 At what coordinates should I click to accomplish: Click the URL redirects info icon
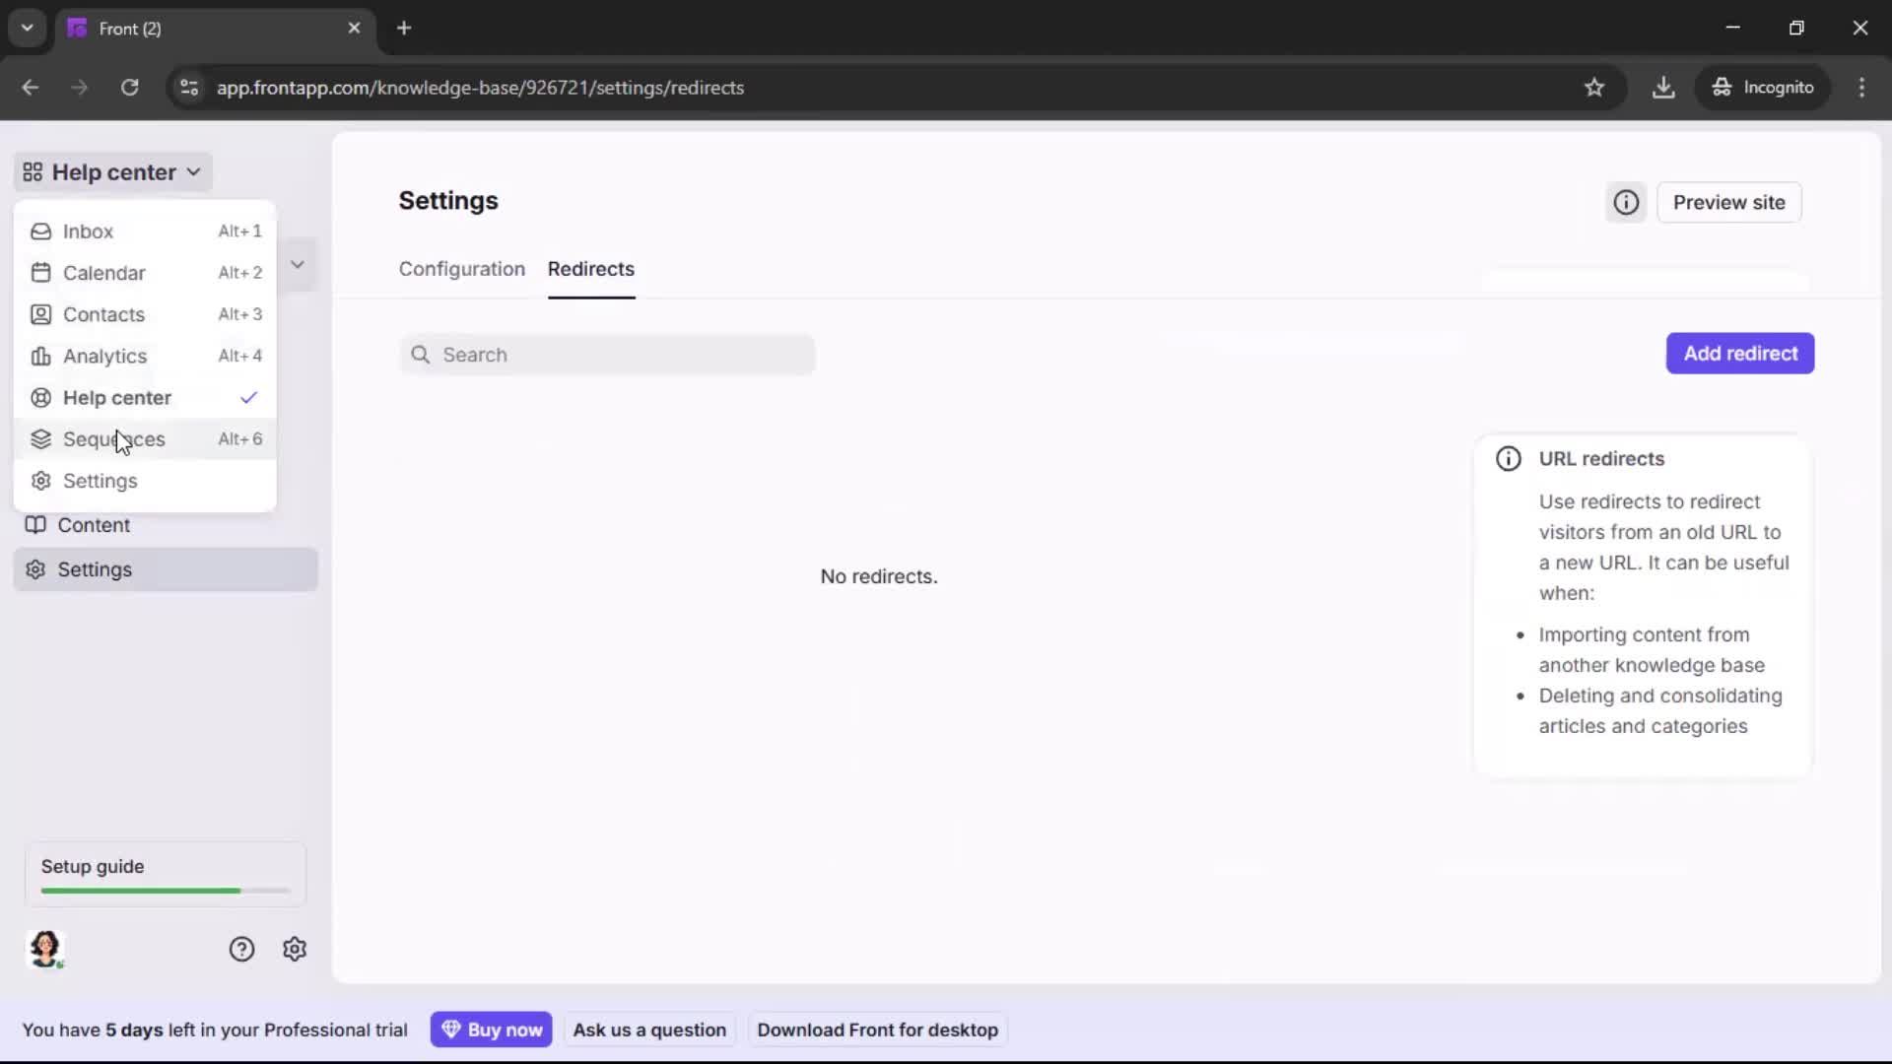(x=1510, y=458)
